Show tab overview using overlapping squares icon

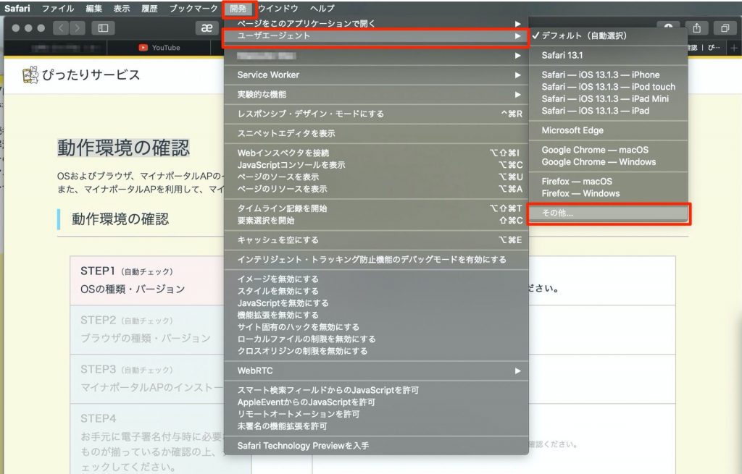(725, 28)
